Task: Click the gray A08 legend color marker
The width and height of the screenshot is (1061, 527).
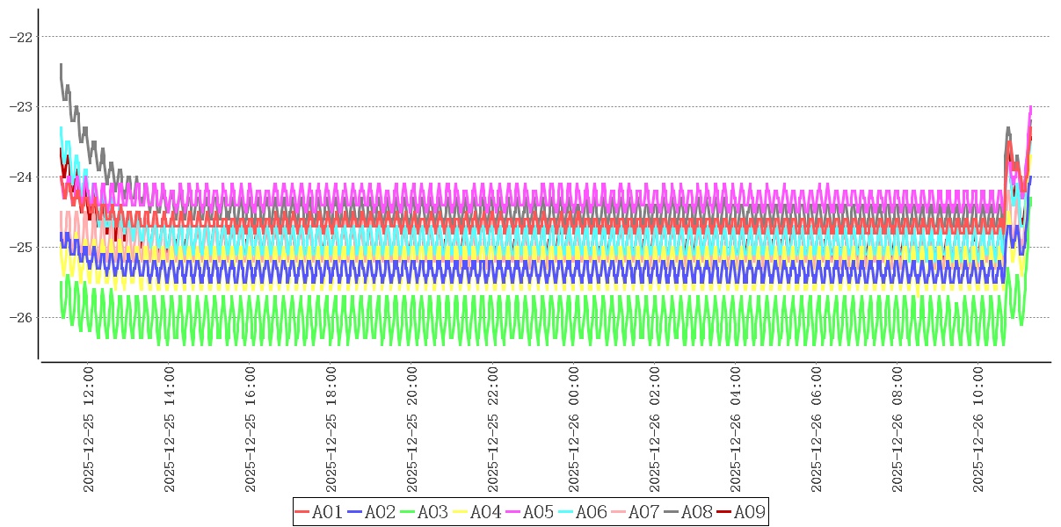Action: click(672, 512)
